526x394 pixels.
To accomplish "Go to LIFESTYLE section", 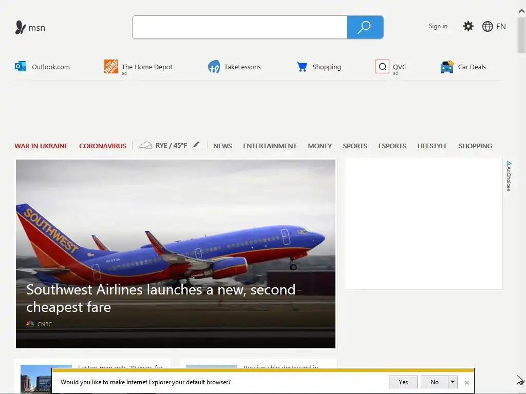I will pos(432,146).
